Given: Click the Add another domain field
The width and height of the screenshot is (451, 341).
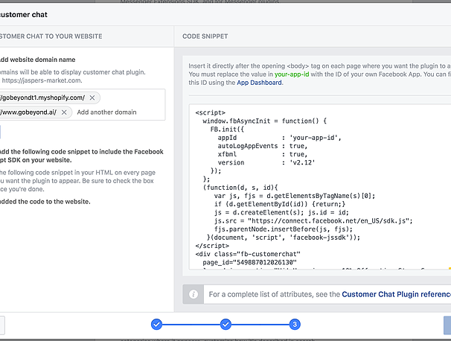Looking at the screenshot, I should click(x=106, y=112).
